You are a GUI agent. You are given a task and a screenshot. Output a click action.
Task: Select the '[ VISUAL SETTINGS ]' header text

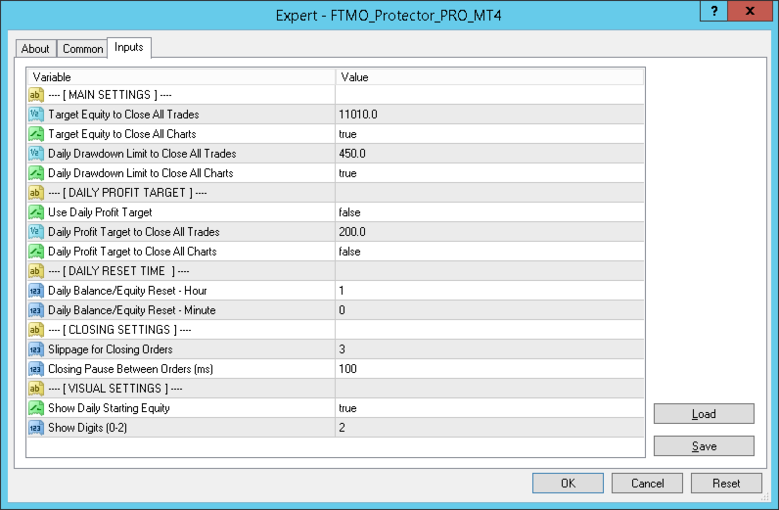pos(115,389)
